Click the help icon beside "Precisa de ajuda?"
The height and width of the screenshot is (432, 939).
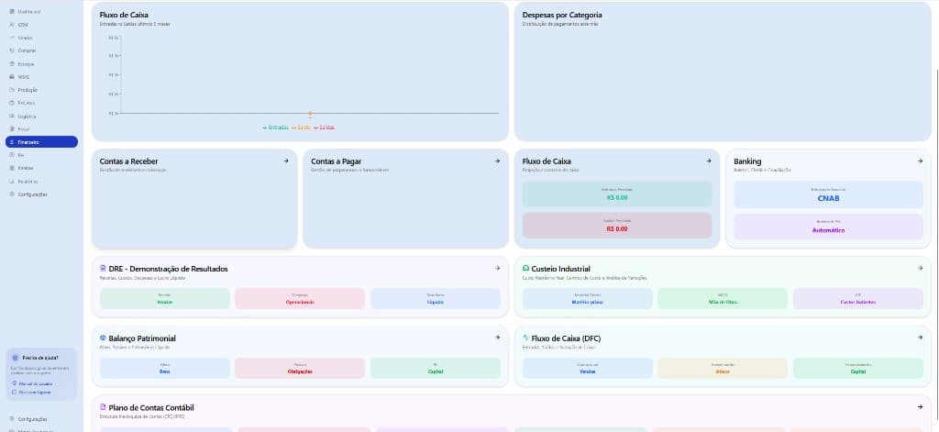(x=15, y=358)
